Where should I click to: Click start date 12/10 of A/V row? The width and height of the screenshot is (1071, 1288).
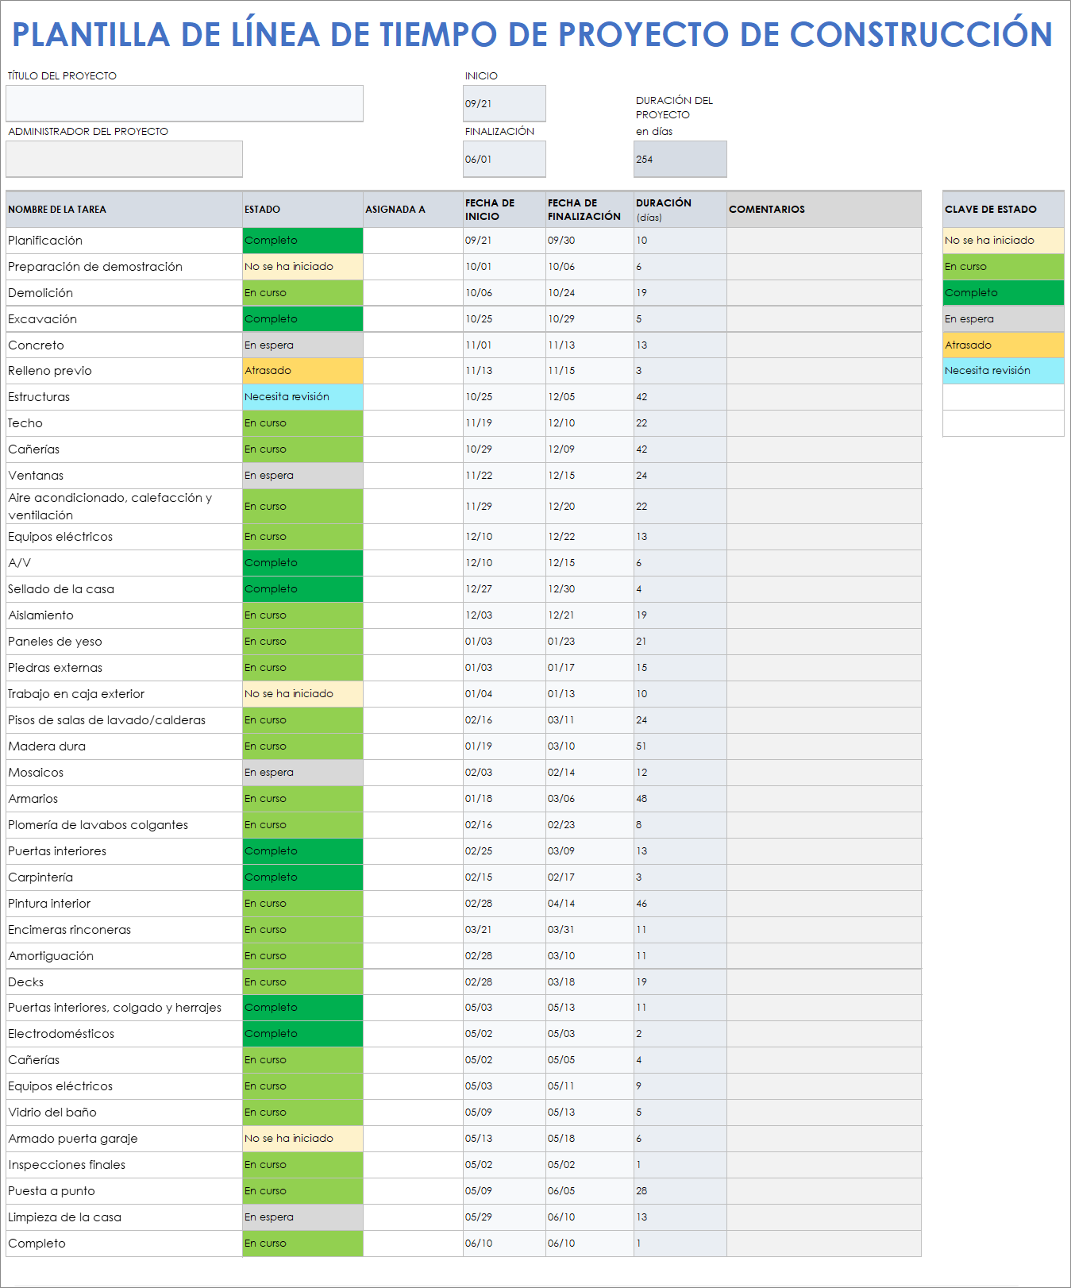click(x=504, y=563)
